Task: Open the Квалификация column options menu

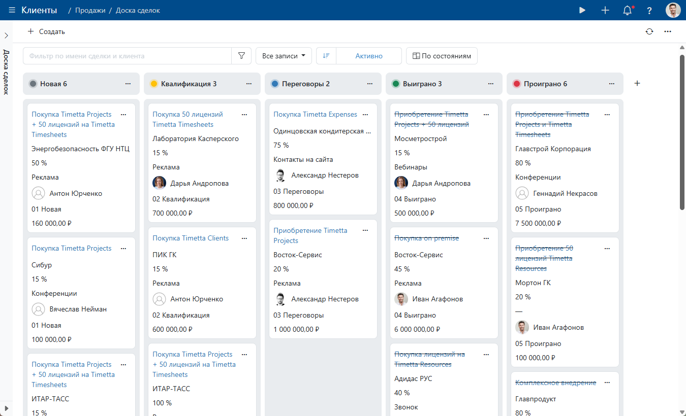Action: tap(249, 84)
